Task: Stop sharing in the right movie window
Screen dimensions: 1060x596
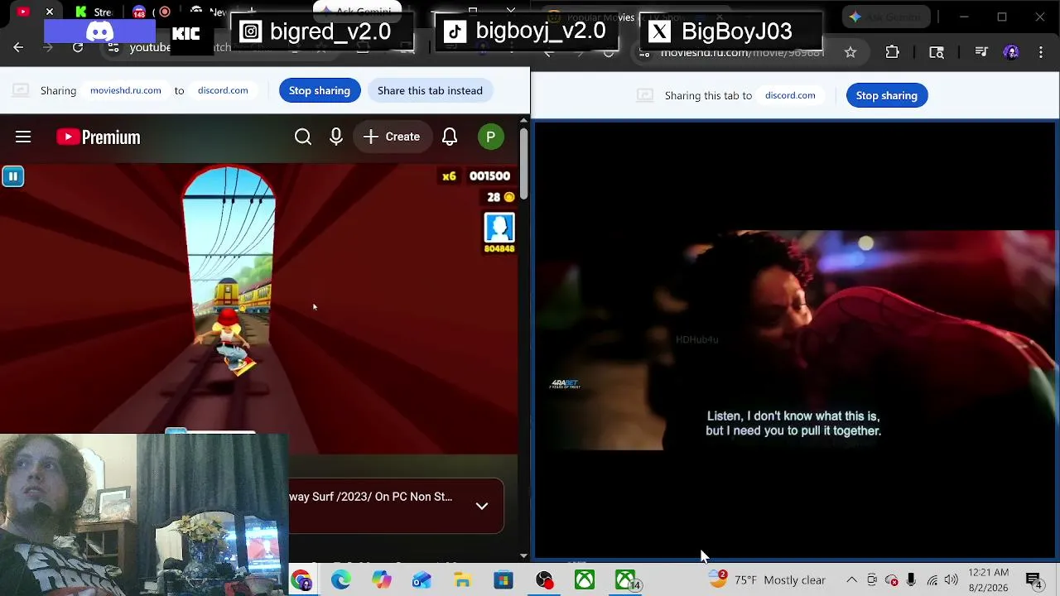Action: coord(887,95)
